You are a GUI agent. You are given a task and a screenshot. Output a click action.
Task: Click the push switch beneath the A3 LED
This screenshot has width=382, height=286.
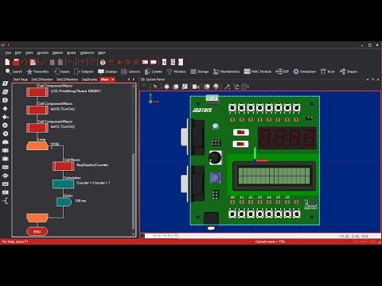260,214
